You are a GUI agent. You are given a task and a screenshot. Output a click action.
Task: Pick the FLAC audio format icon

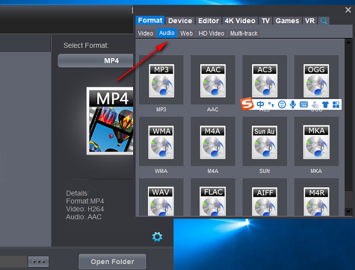point(213,201)
